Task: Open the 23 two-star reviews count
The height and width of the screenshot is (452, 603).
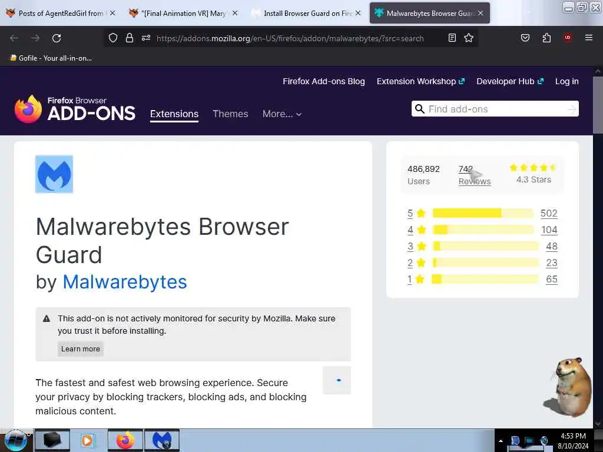Action: point(551,263)
